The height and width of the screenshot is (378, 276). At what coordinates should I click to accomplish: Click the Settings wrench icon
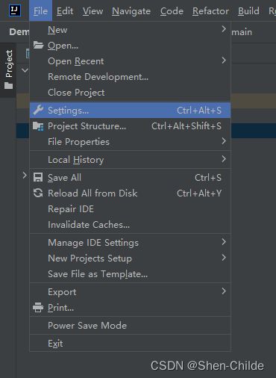click(38, 110)
